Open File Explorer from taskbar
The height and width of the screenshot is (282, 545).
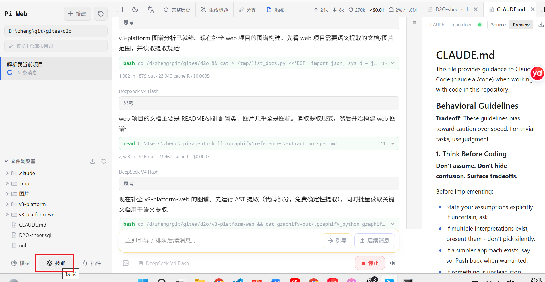200,280
